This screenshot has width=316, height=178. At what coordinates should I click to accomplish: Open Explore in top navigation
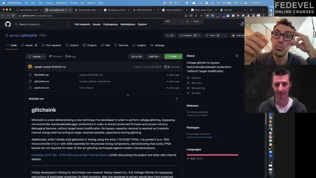[x=142, y=24]
